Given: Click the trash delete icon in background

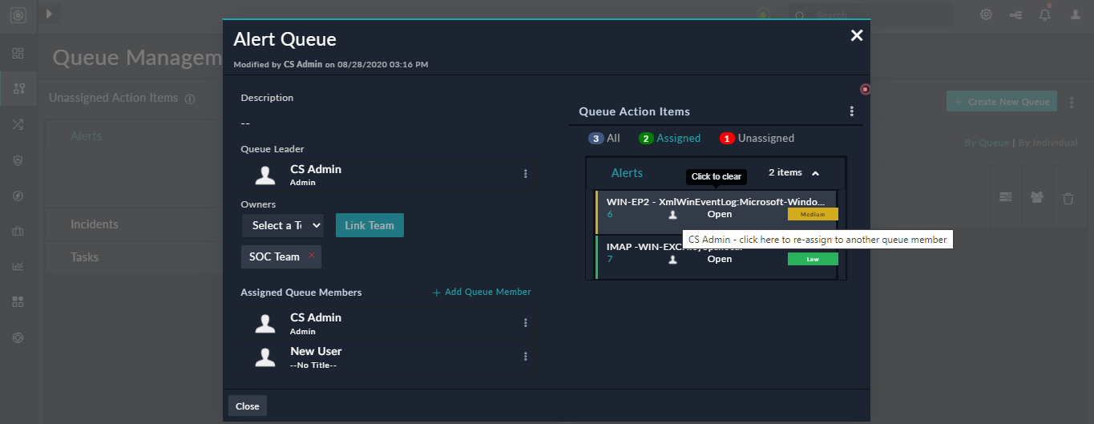Looking at the screenshot, I should (1068, 198).
